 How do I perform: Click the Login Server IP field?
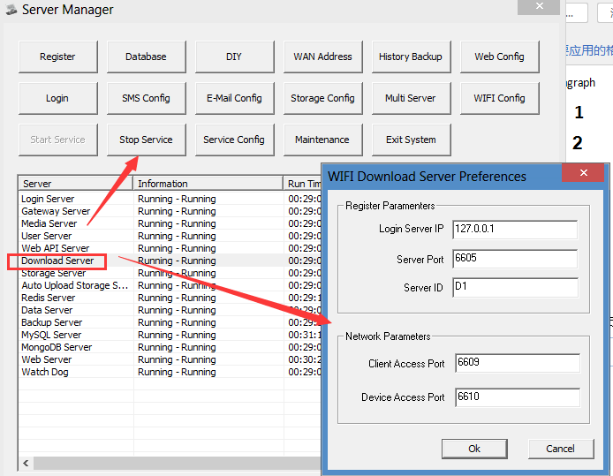[x=515, y=230]
